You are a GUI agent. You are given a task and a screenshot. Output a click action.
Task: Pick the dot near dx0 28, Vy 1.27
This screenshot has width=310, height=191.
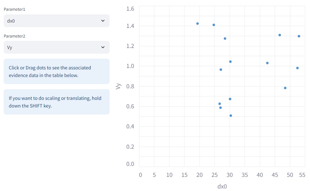point(225,38)
